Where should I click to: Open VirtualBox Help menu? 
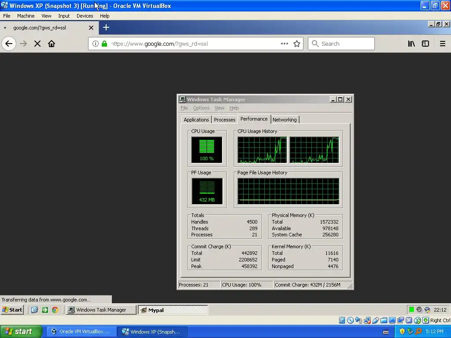105,16
